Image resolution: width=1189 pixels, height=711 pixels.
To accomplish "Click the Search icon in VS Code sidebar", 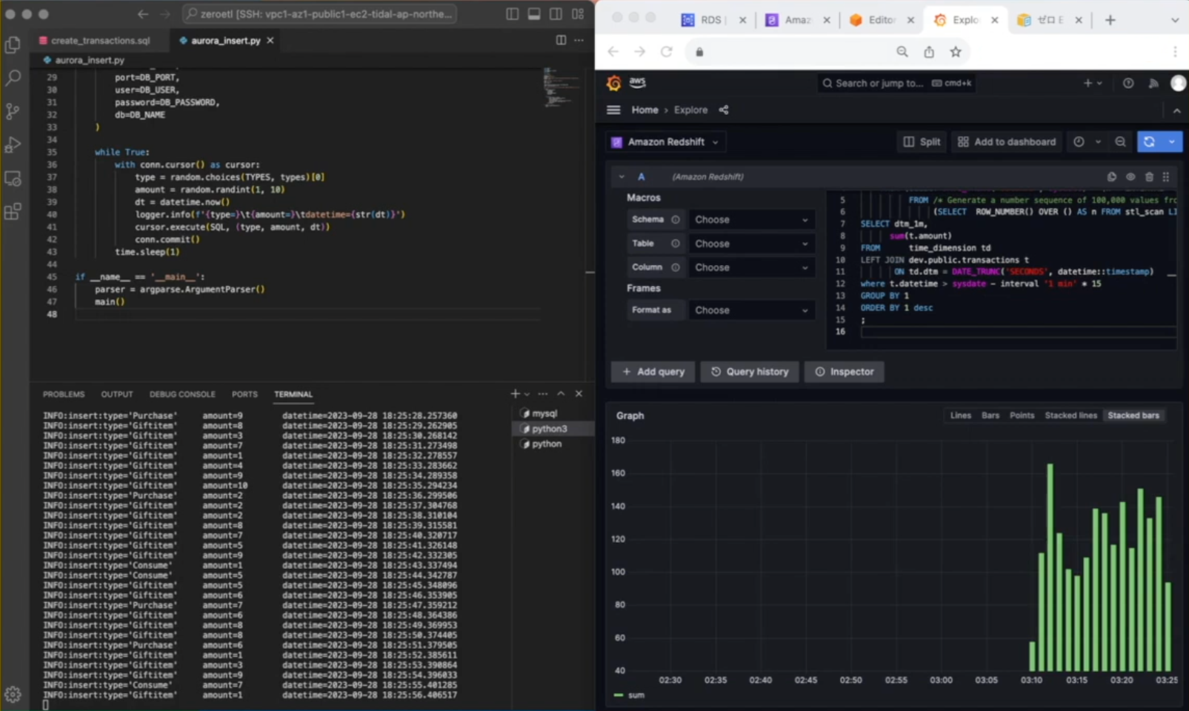I will pyautogui.click(x=13, y=78).
